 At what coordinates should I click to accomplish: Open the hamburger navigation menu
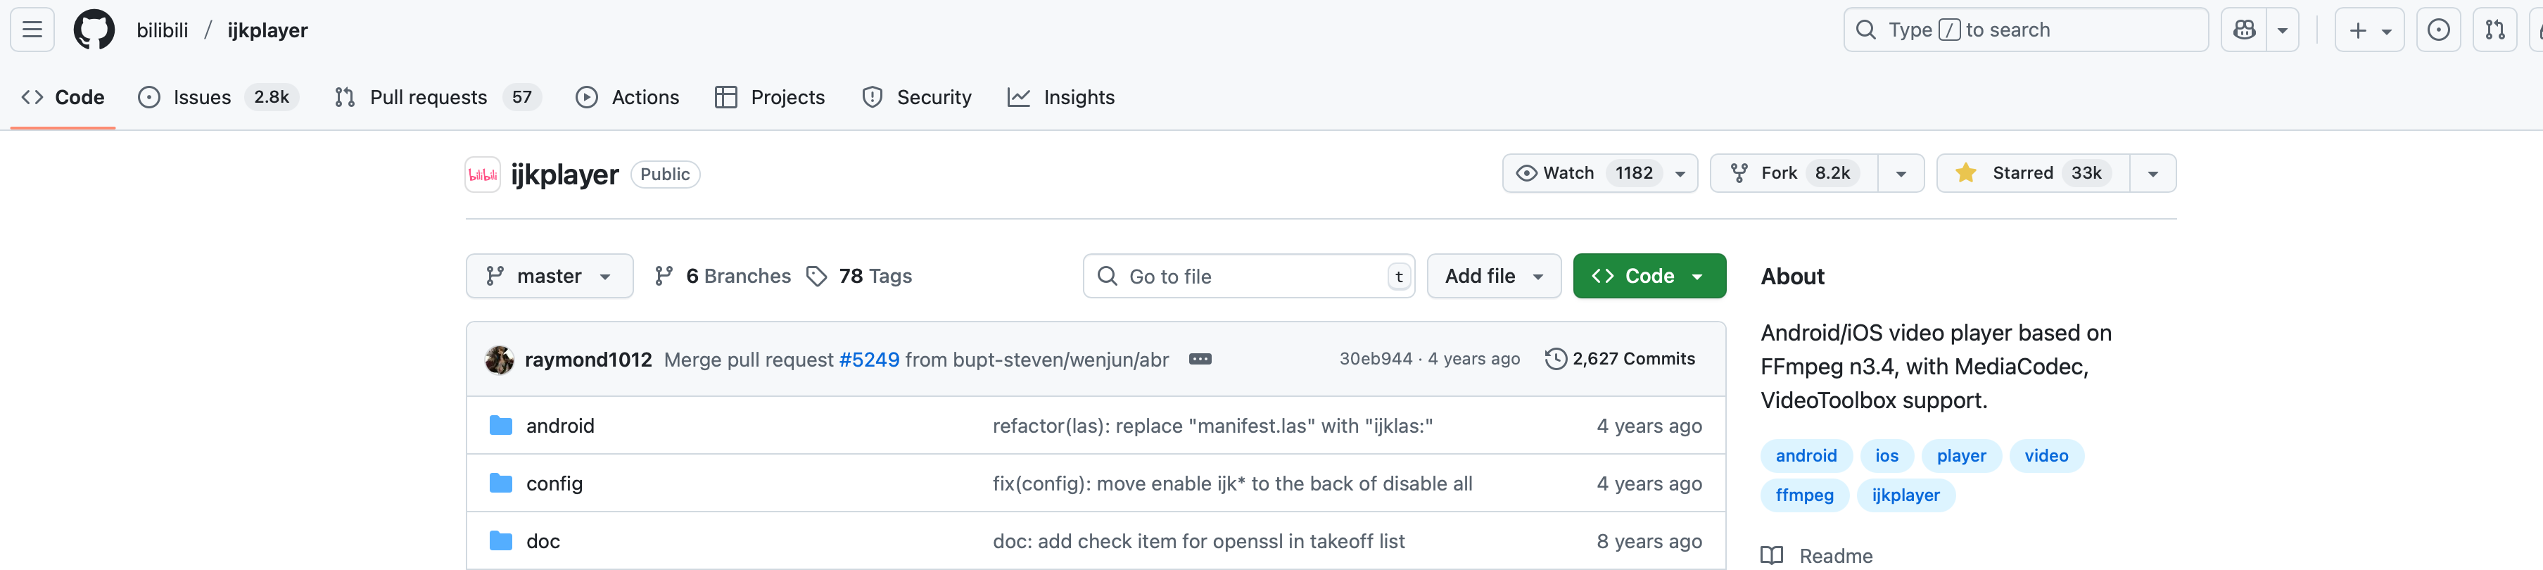click(x=32, y=30)
